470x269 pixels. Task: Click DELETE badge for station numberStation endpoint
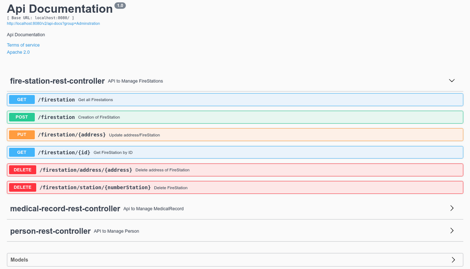tap(23, 188)
